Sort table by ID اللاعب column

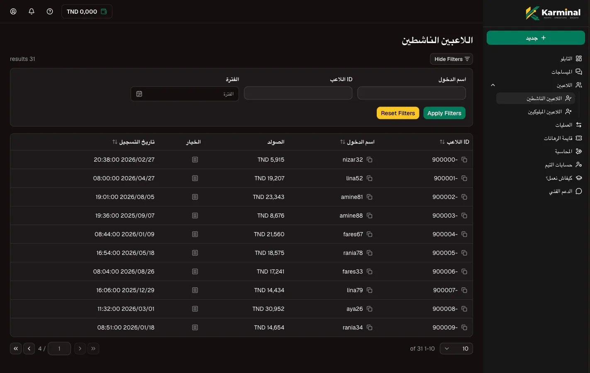[454, 142]
